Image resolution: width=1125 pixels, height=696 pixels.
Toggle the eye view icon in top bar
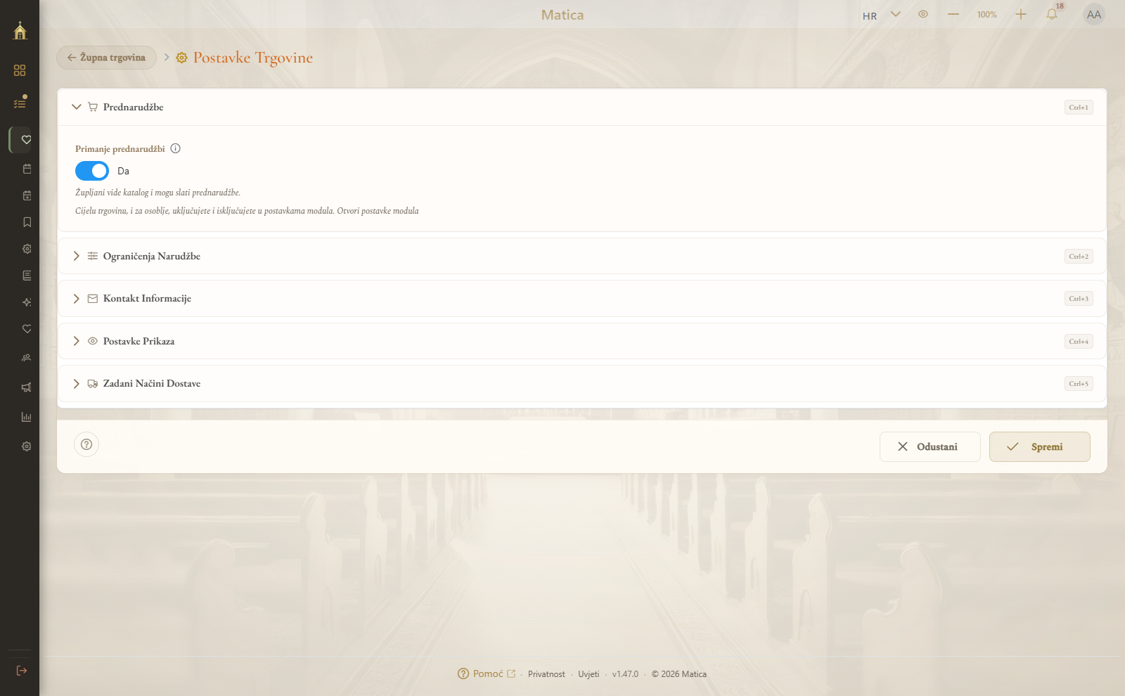(923, 14)
